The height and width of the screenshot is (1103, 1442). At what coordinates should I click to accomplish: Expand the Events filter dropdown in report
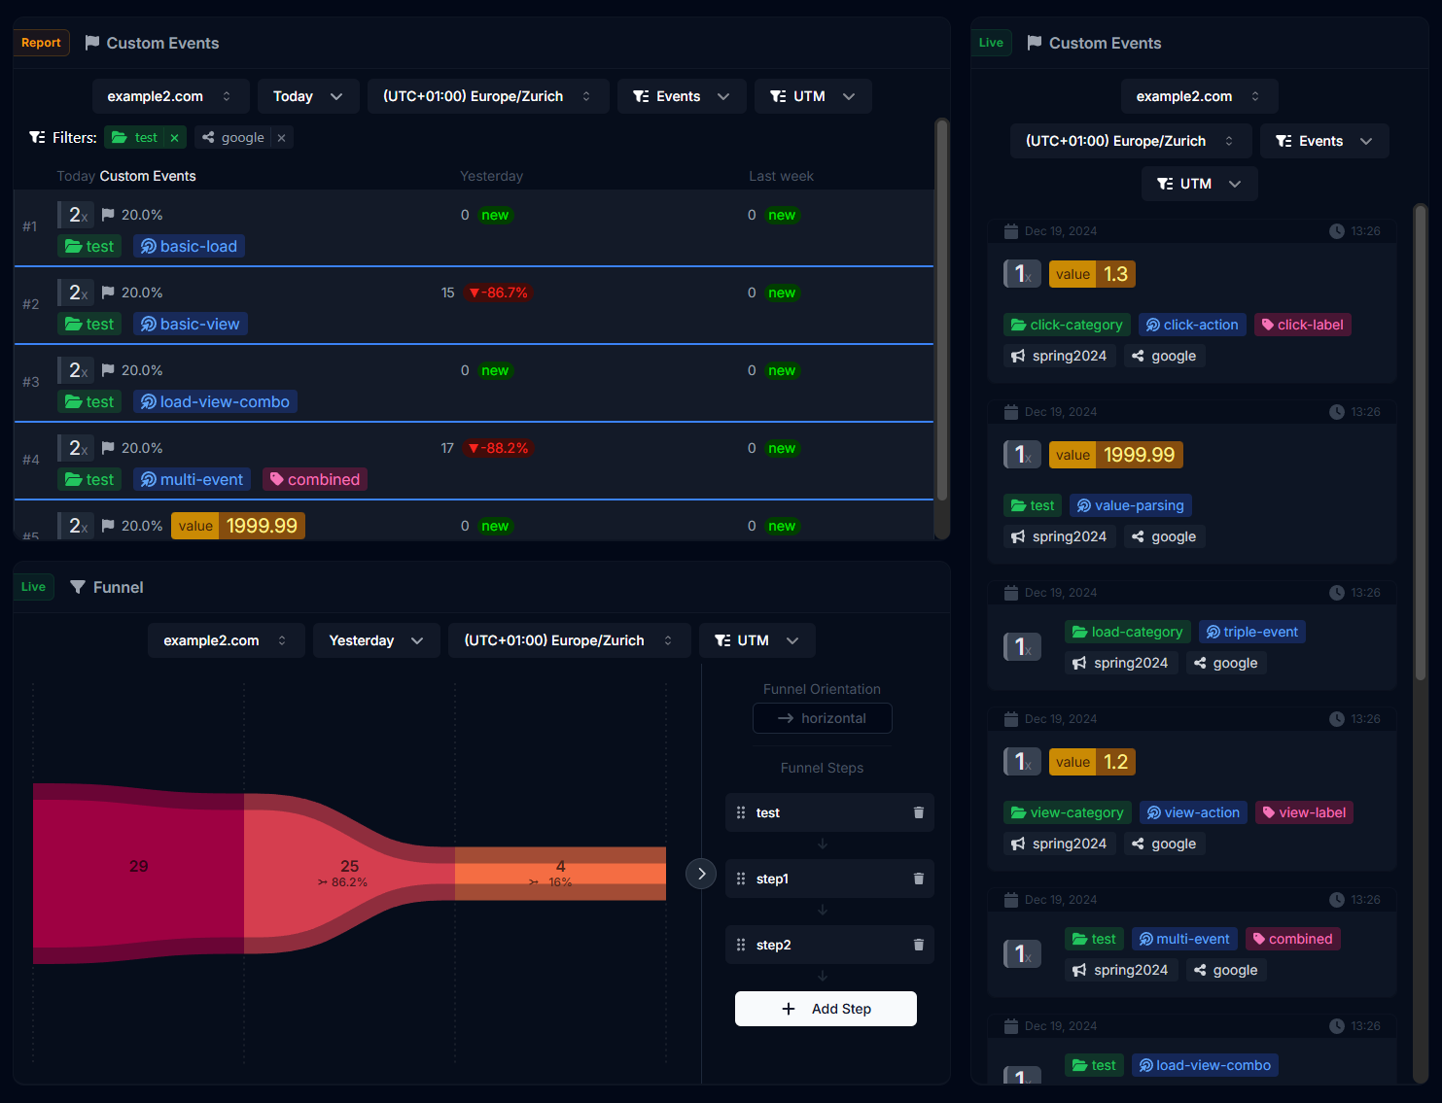[x=681, y=96]
